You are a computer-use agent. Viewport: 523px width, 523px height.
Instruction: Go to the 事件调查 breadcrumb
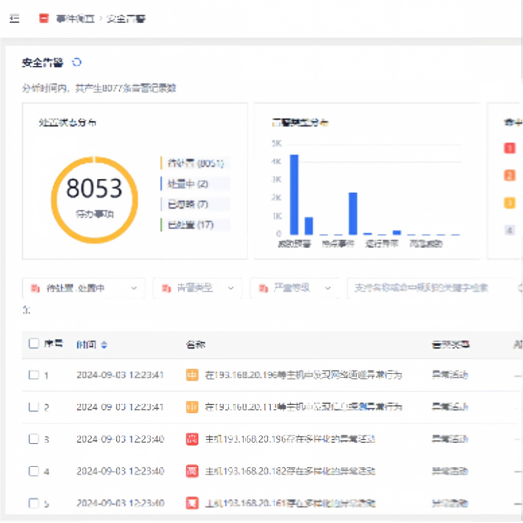point(75,19)
